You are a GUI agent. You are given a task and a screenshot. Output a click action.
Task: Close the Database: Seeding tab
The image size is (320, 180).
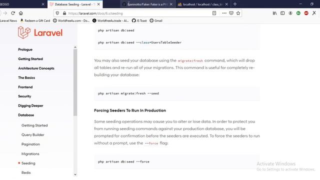click(98, 4)
